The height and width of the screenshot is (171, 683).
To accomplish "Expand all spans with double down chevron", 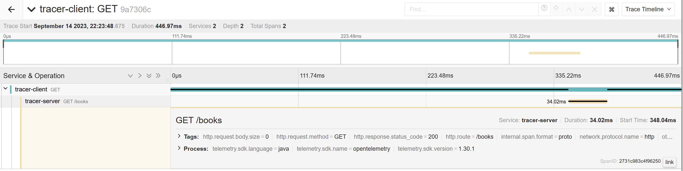I will [149, 76].
